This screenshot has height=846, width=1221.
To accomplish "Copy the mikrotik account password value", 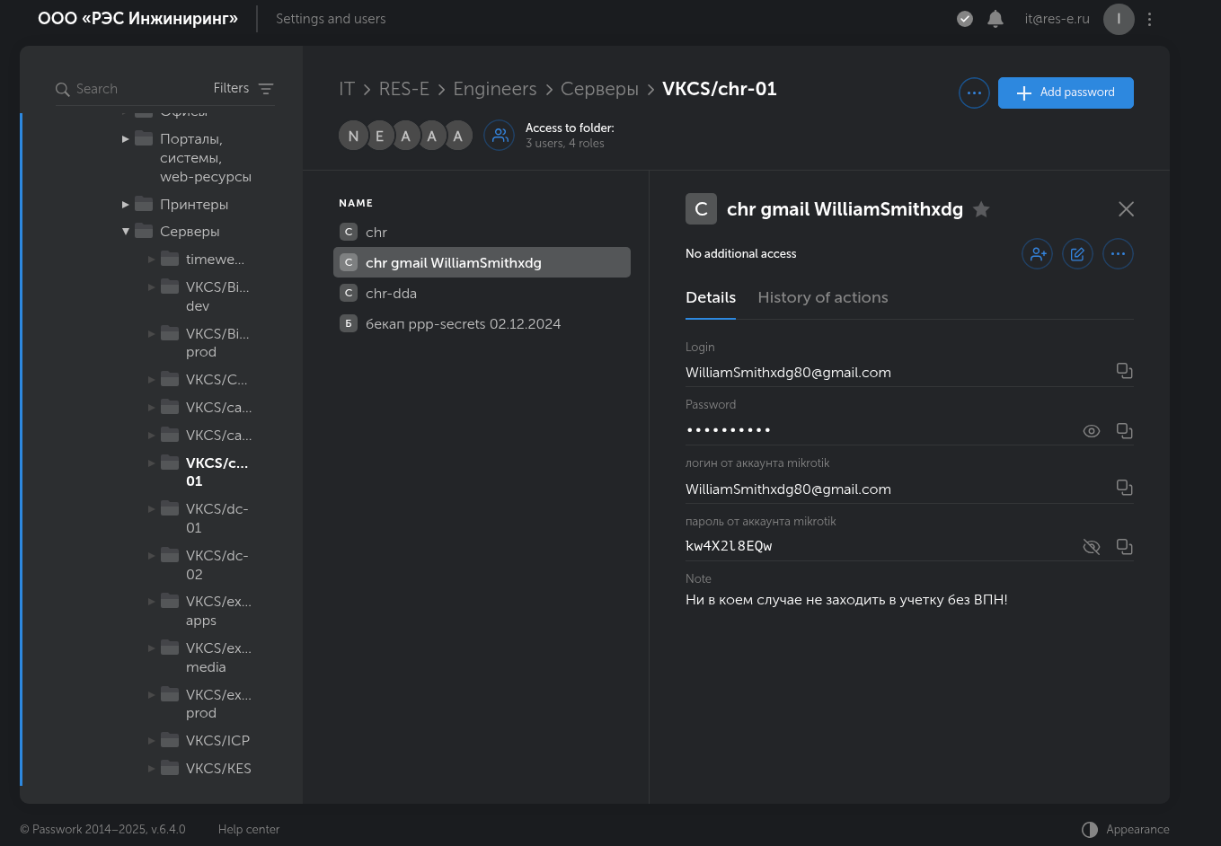I will coord(1124,547).
